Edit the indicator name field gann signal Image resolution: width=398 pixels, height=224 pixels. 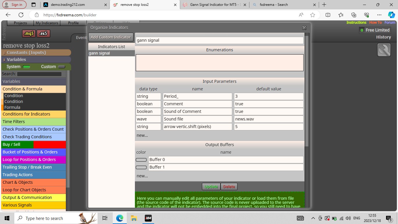220,40
